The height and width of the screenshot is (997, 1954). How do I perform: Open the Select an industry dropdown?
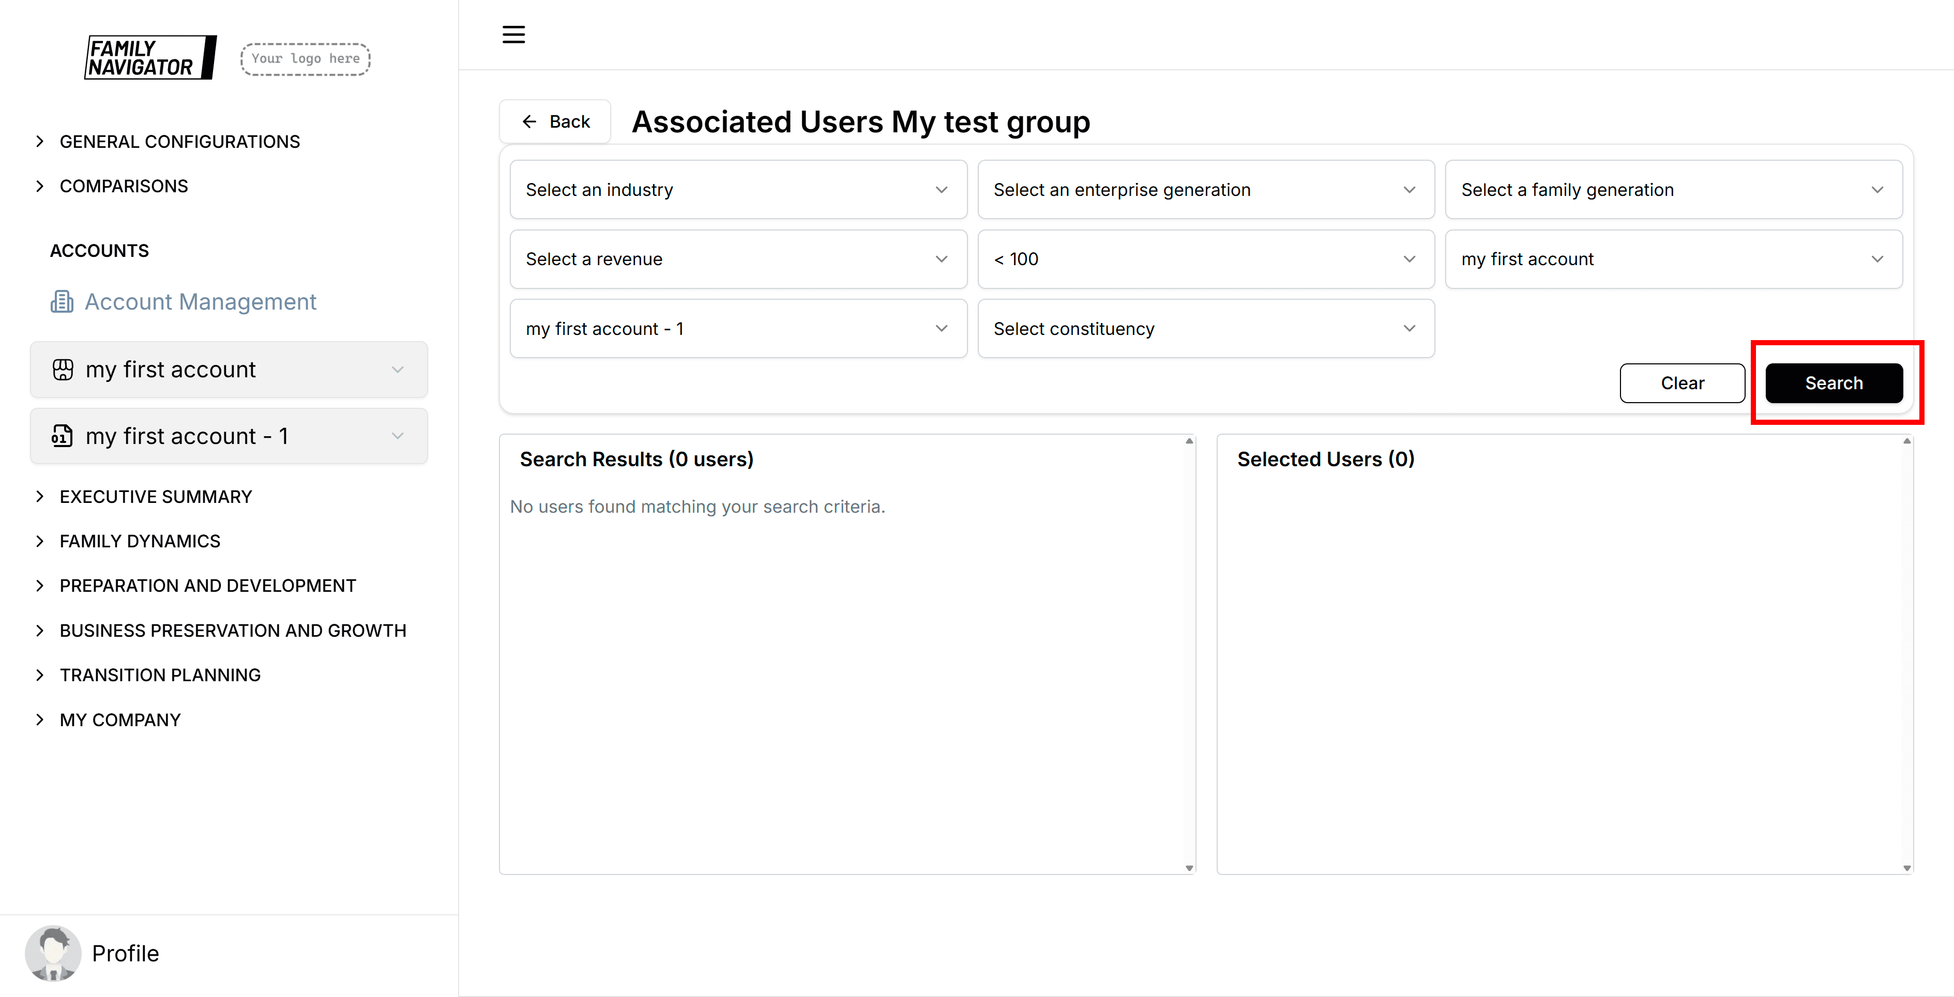point(737,190)
